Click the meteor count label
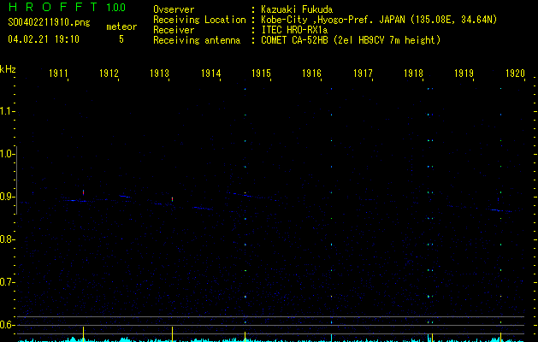The image size is (538, 342). (121, 27)
